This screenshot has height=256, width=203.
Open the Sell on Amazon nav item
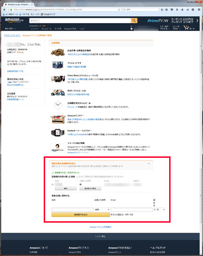tap(70, 29)
